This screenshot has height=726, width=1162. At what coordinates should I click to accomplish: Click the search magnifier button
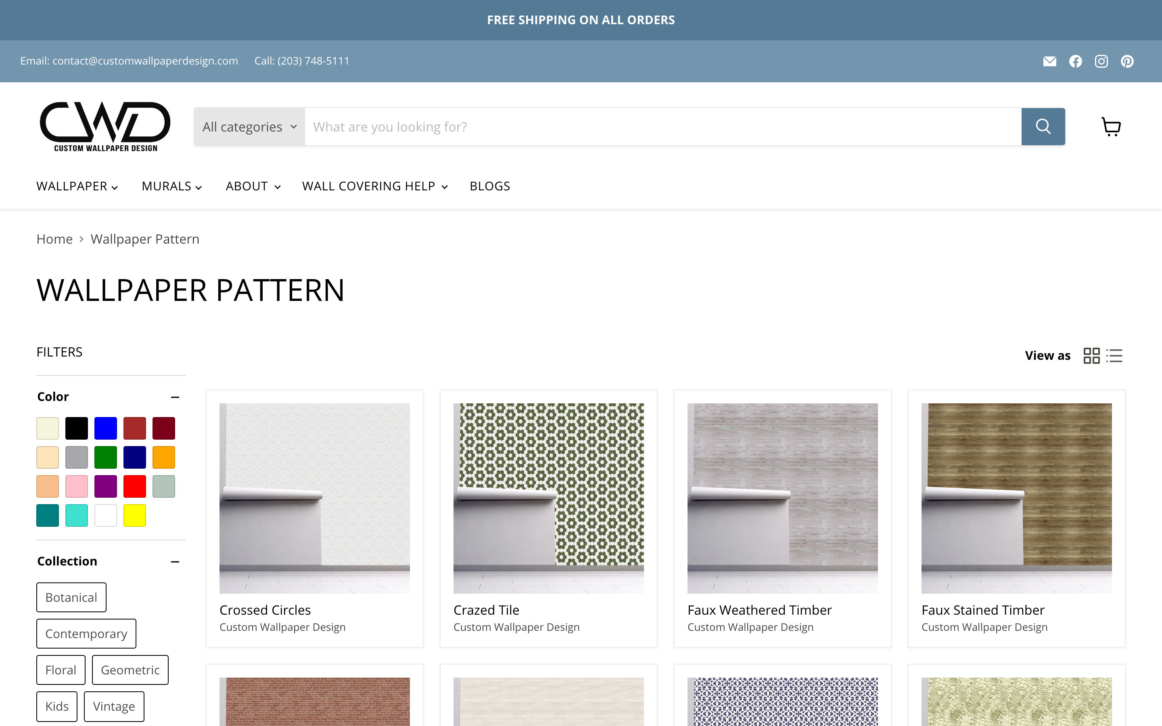pos(1043,127)
